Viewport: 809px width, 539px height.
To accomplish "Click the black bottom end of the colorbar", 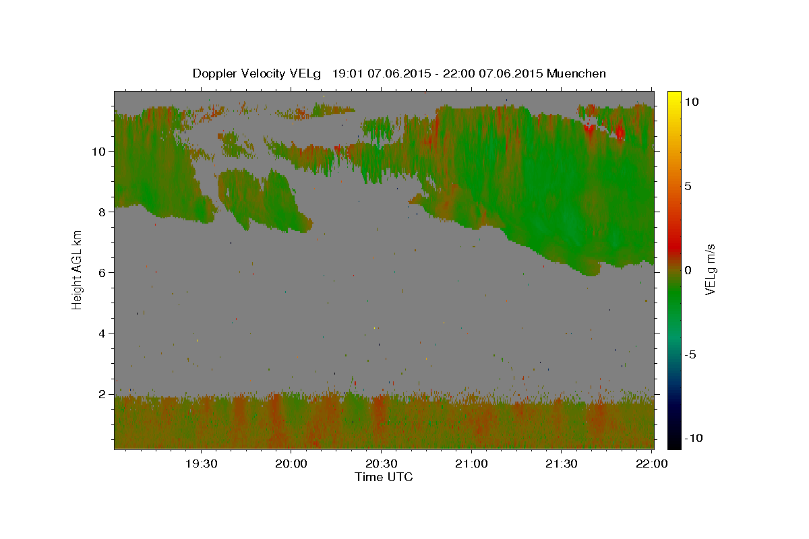I will coord(674,440).
